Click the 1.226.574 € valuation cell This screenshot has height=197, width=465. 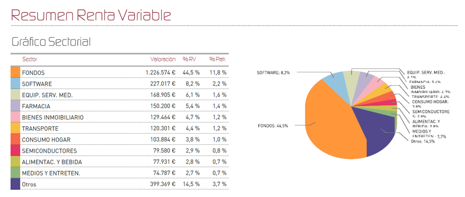[160, 72]
